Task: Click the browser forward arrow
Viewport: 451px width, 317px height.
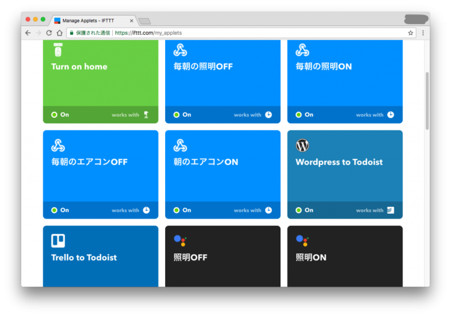Action: pyautogui.click(x=38, y=33)
